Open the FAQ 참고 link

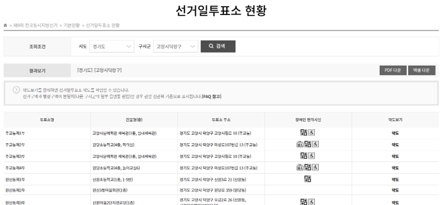click(212, 96)
